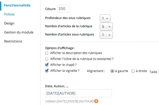Switch to the Fonctionnalités tab
159x105 pixels.
click(17, 5)
